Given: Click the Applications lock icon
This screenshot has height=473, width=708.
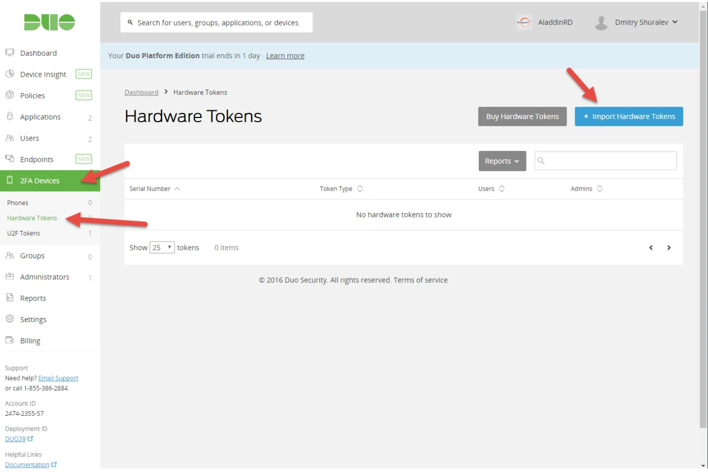Looking at the screenshot, I should 9,116.
